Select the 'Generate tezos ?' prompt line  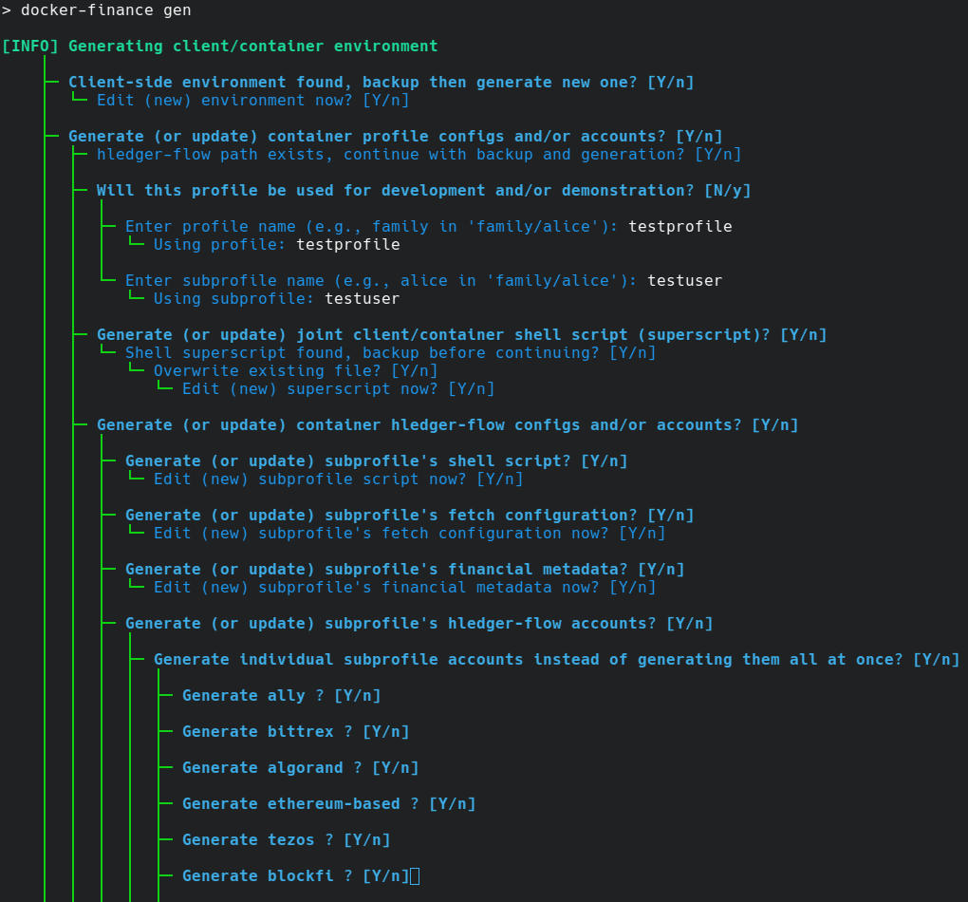click(x=286, y=840)
